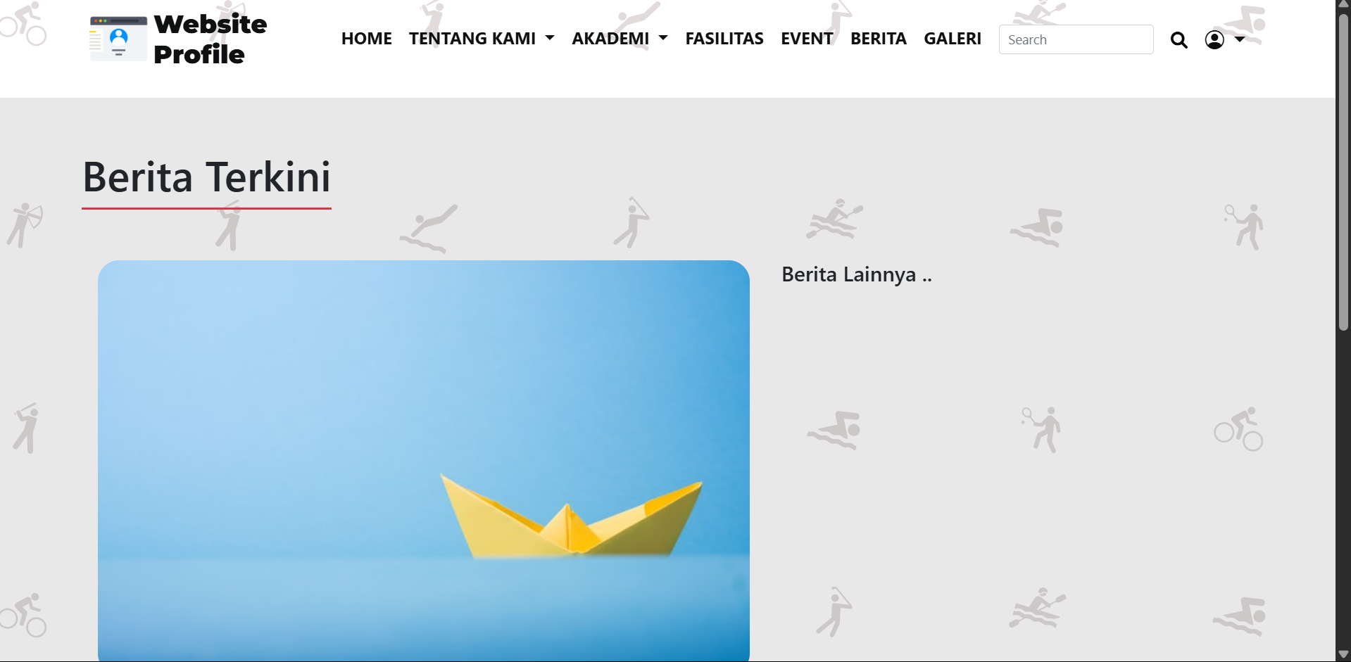The image size is (1351, 662).
Task: Click the magnifying glass search icon
Action: click(x=1179, y=40)
